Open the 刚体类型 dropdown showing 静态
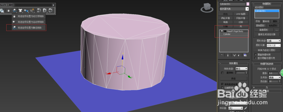283x112 pixels. pyautogui.click(x=241, y=69)
